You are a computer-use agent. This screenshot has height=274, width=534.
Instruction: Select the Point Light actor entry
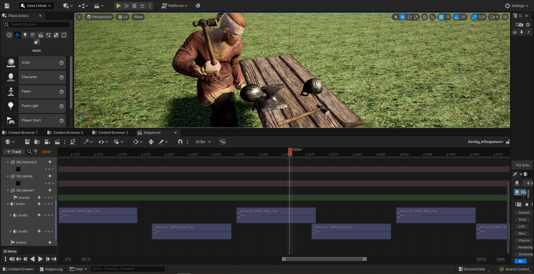(x=35, y=106)
